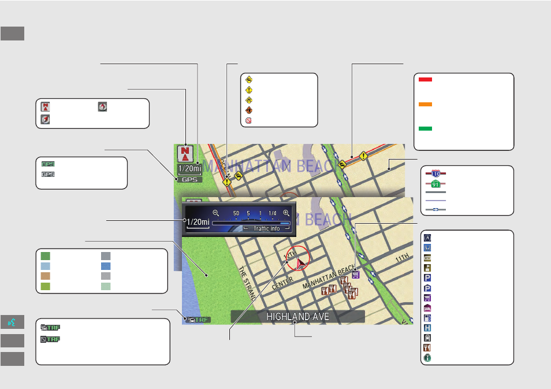Click the tan brown swatch in map color legend
The image size is (551, 389).
pos(45,276)
